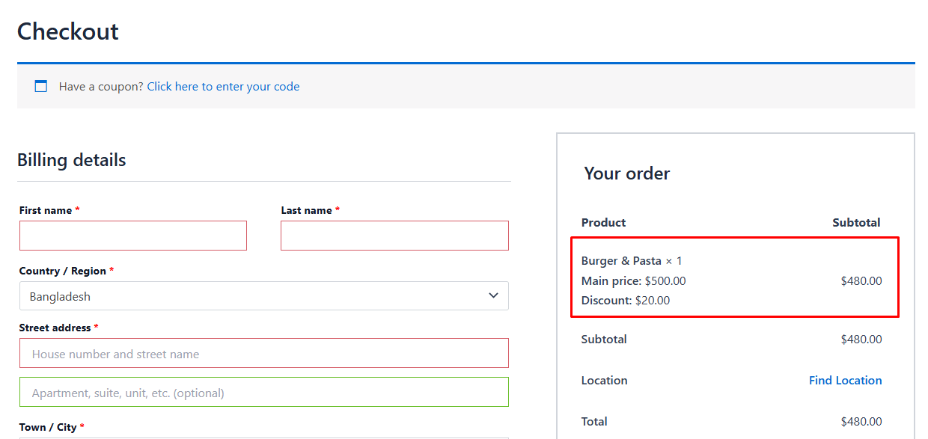Click into the Last name field

[x=394, y=236]
